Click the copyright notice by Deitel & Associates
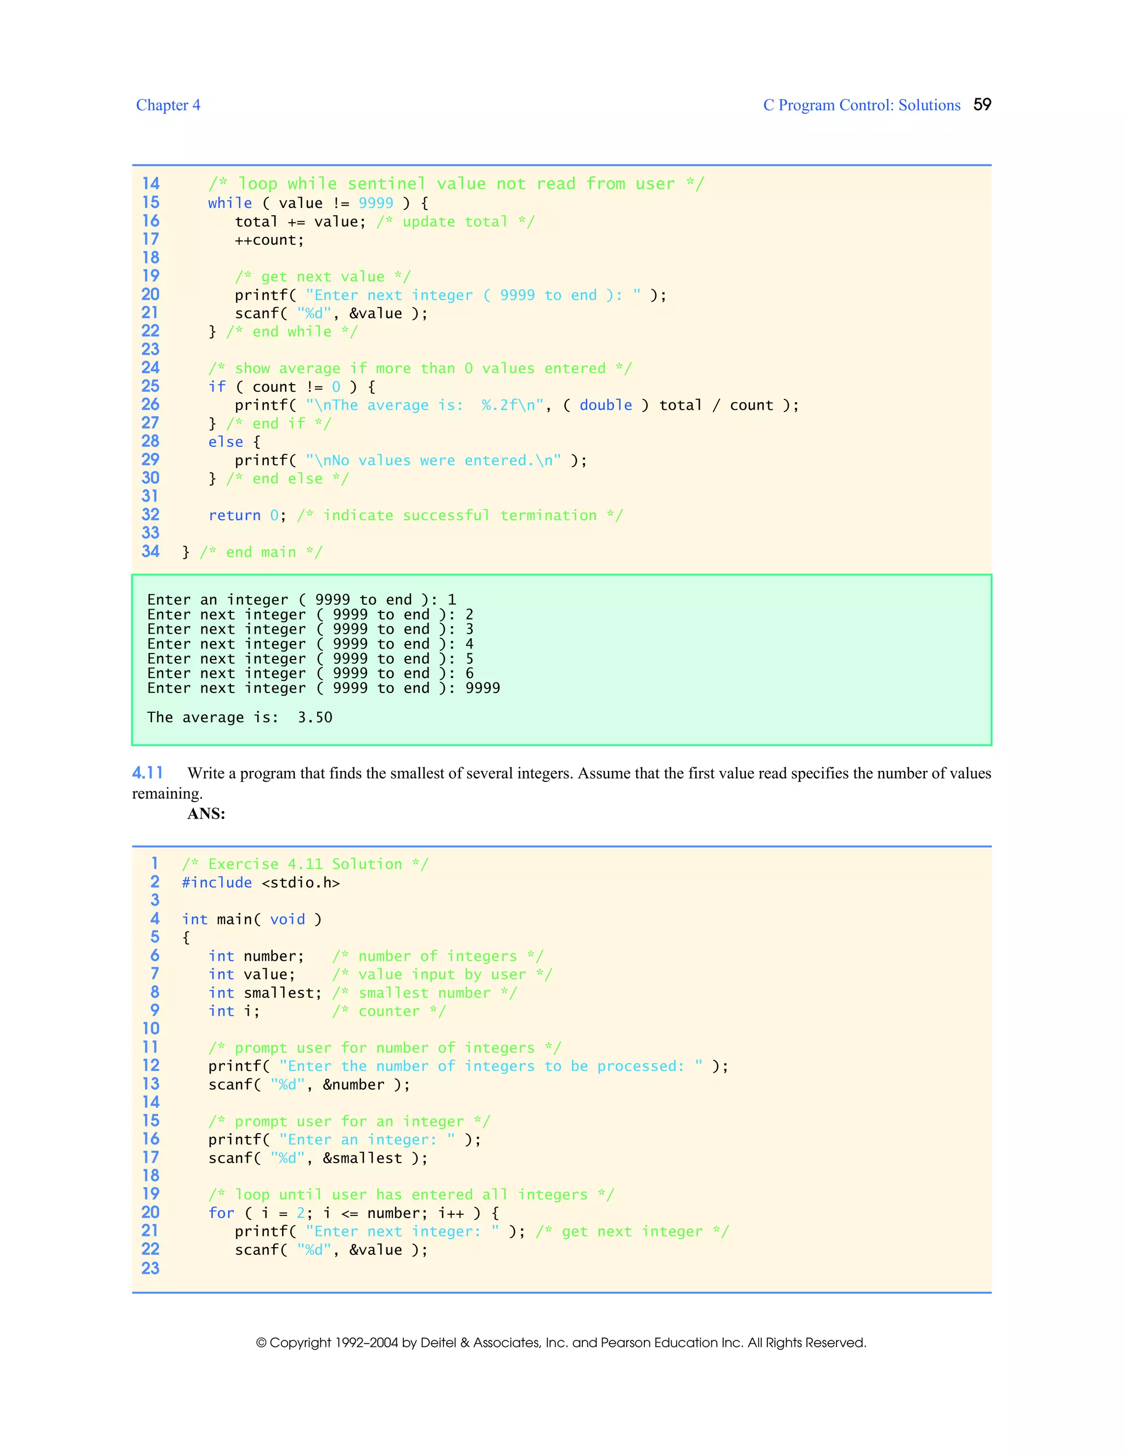The image size is (1124, 1454). click(561, 1343)
